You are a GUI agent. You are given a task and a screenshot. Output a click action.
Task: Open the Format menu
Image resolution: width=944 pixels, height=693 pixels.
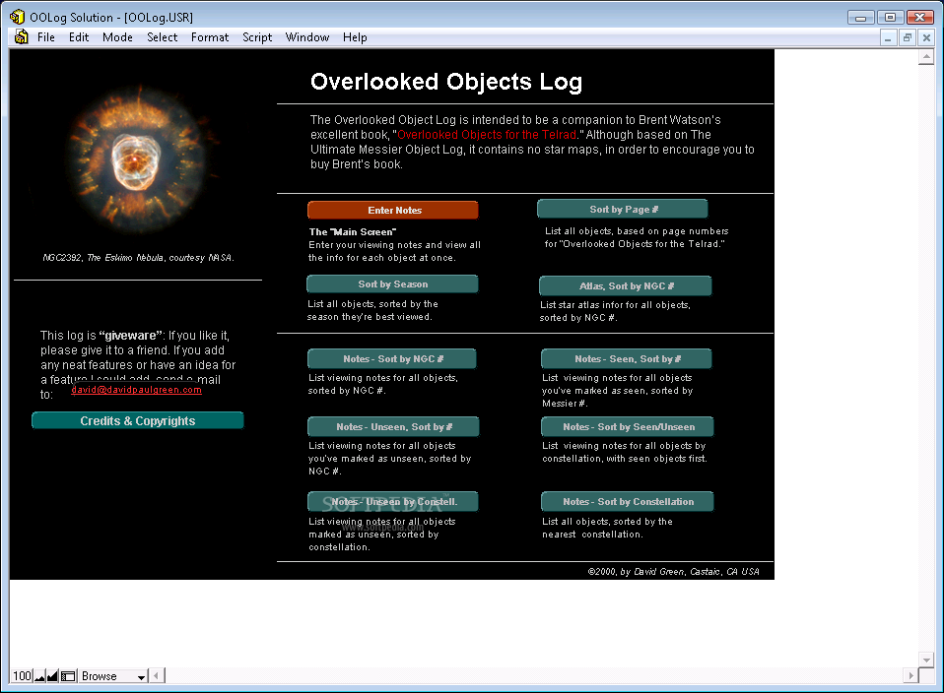(210, 37)
